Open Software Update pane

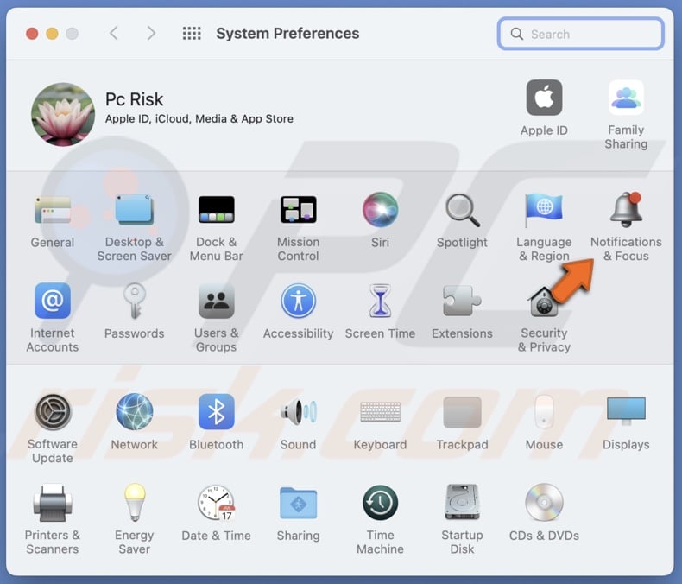click(53, 412)
